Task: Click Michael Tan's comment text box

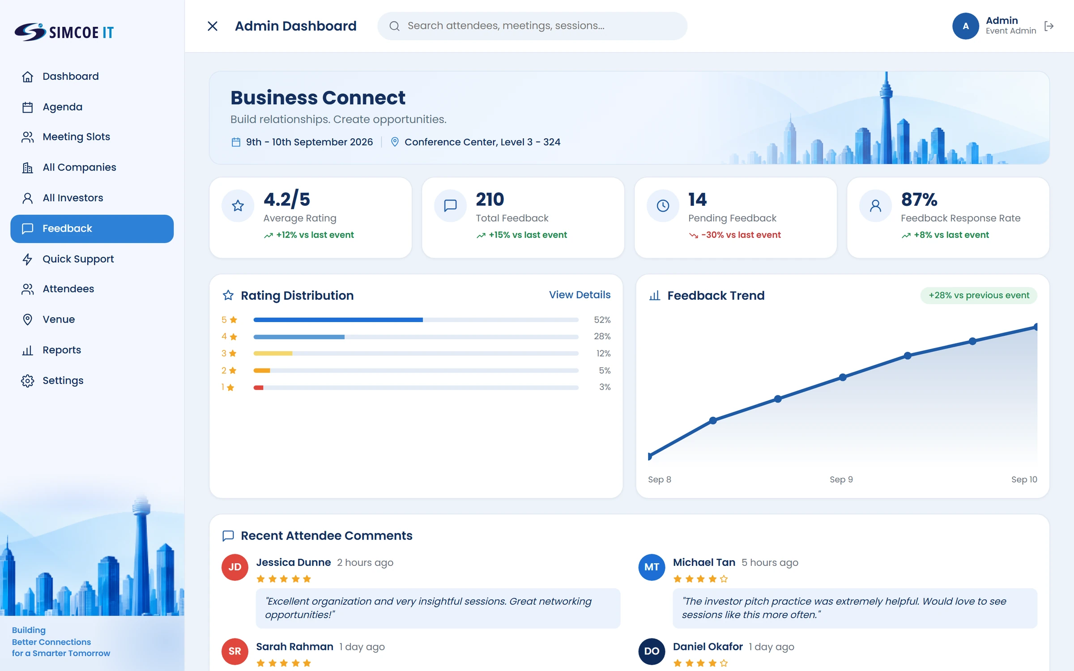Action: (x=855, y=608)
